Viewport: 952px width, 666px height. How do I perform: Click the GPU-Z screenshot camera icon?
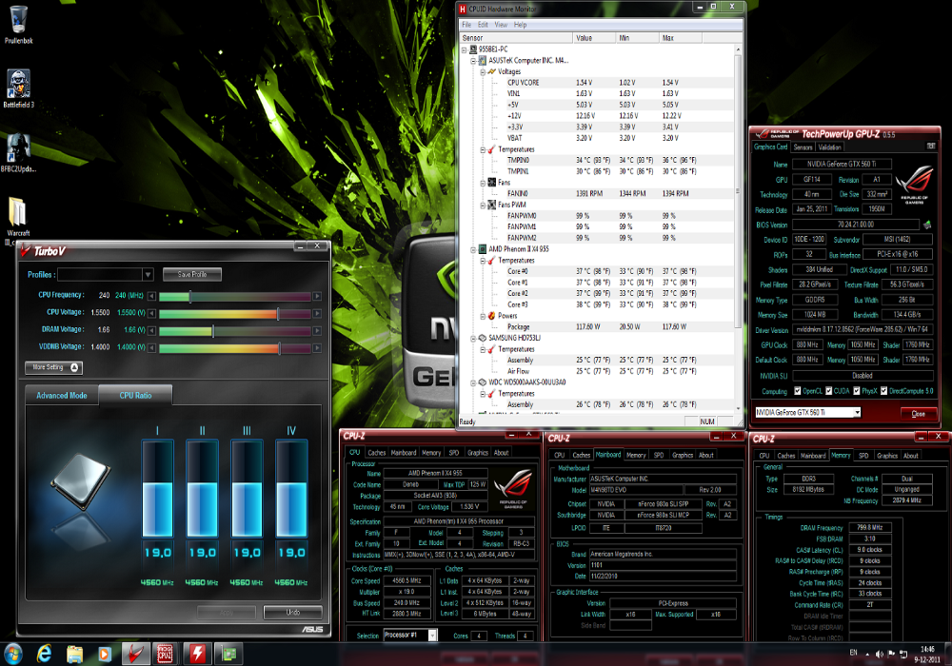pos(931,147)
